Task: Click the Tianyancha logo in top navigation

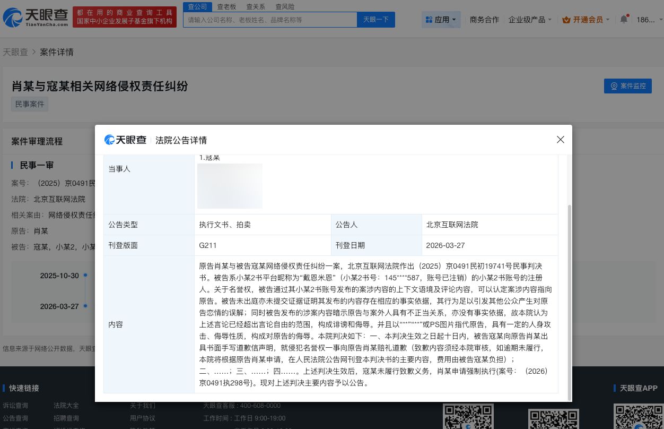Action: (x=34, y=16)
